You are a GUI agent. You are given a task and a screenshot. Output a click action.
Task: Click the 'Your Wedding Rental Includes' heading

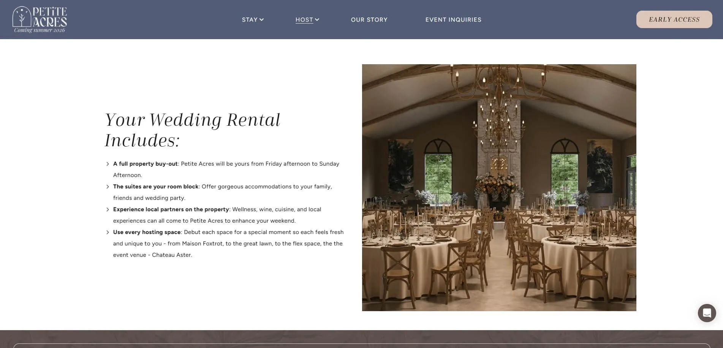pos(192,130)
